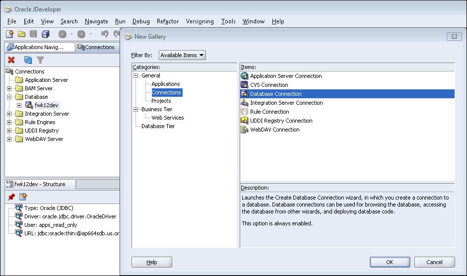Open the File menu
This screenshot has width=467, height=276.
click(11, 21)
